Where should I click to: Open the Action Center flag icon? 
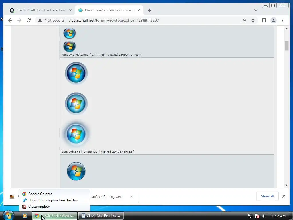pos(257,216)
